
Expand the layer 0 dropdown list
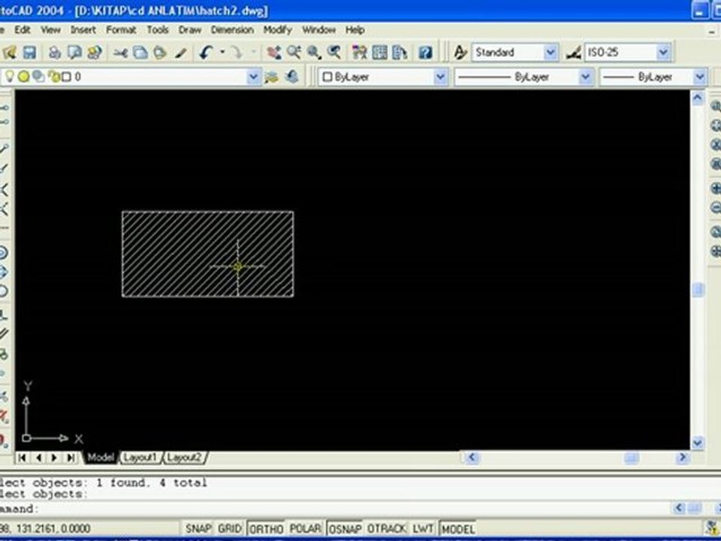[x=253, y=77]
